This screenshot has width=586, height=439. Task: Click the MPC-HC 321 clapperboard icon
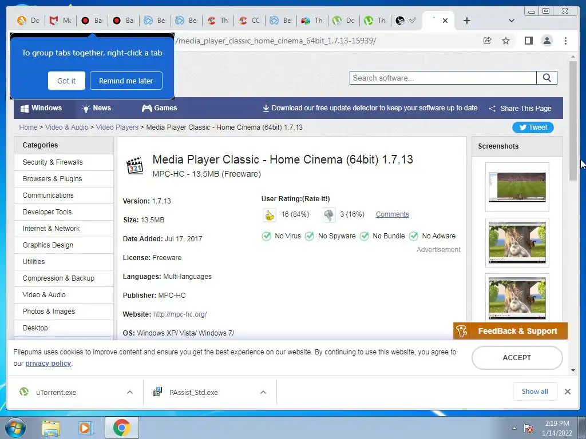coord(134,166)
